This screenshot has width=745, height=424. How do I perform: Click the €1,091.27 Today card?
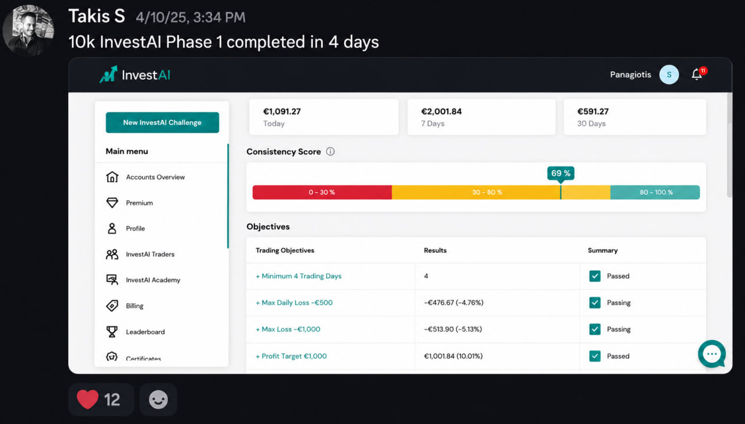[x=324, y=117]
